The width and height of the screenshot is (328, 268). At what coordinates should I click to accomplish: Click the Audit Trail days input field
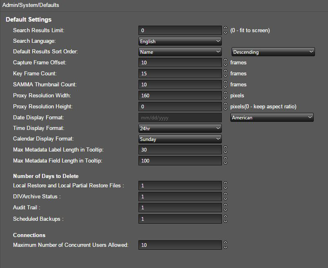point(180,208)
